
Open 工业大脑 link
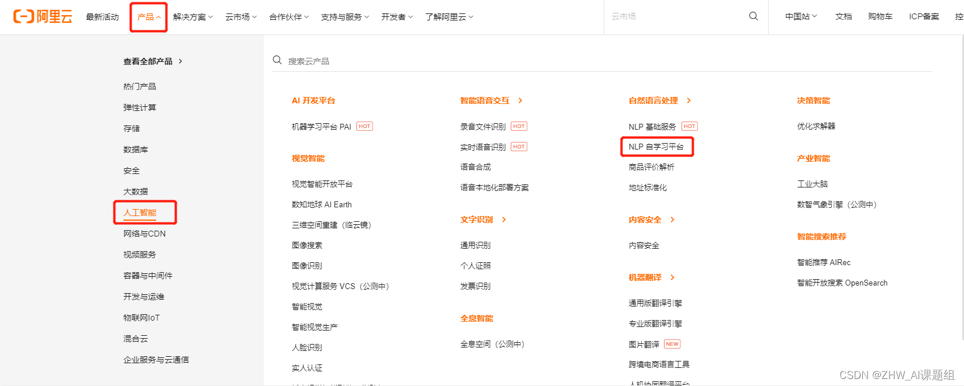click(812, 184)
